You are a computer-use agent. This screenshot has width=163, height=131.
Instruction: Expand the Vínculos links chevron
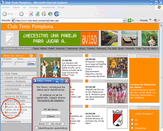click(150, 20)
